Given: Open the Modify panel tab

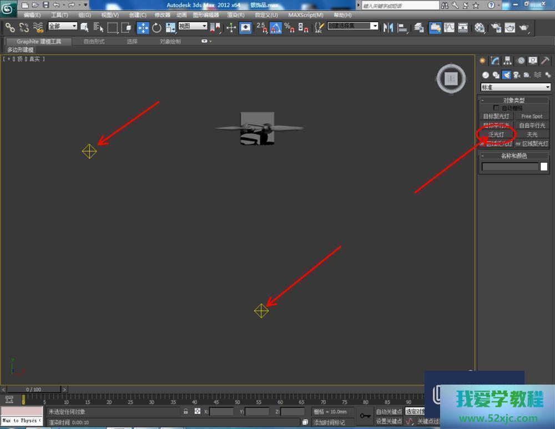Looking at the screenshot, I should pos(495,61).
